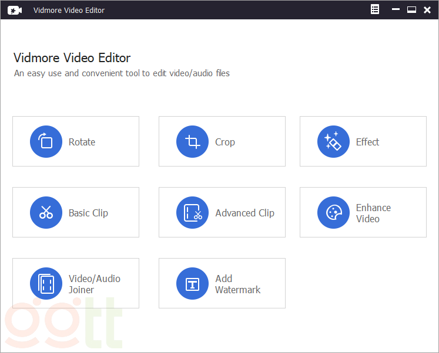
Task: Minimize the Vidmore Video Editor window
Action: (x=396, y=10)
